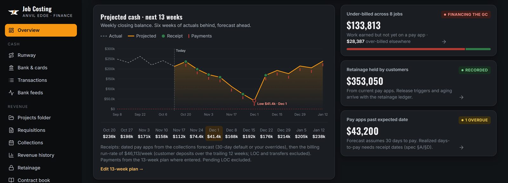
Task: Select the Jan 5 $205k week
Action: [x=301, y=133]
